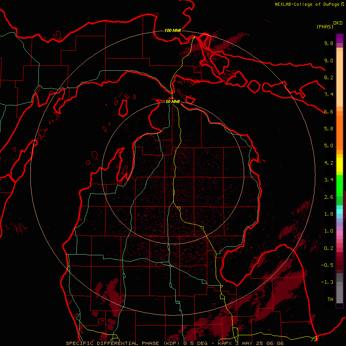This screenshot has height=346, width=346.
Task: Select the 100 NMI range ring label
Action: click(173, 30)
